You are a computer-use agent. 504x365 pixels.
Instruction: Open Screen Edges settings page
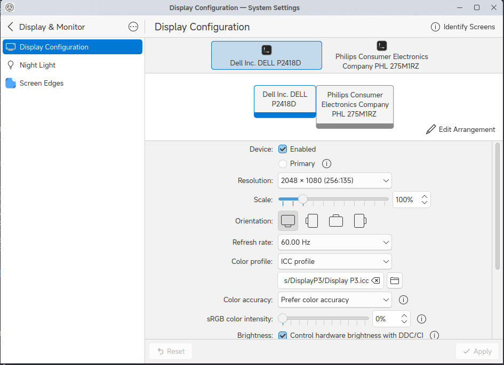click(73, 83)
